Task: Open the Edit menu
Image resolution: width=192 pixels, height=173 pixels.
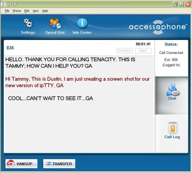Action: (27, 11)
